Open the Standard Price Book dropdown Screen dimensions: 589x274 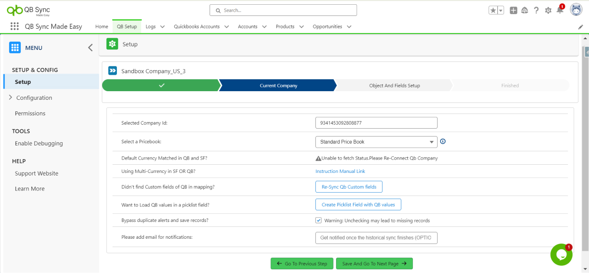376,142
